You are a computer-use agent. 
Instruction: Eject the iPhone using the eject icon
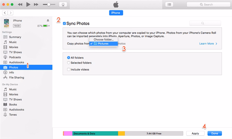pyautogui.click(x=48, y=20)
